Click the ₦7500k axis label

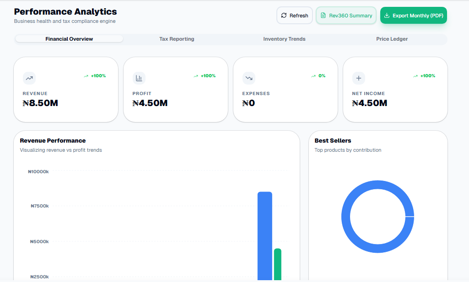pos(39,206)
